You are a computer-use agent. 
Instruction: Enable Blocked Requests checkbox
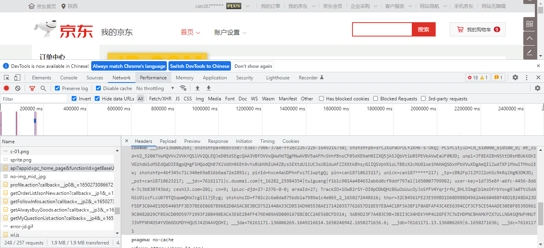click(x=376, y=98)
